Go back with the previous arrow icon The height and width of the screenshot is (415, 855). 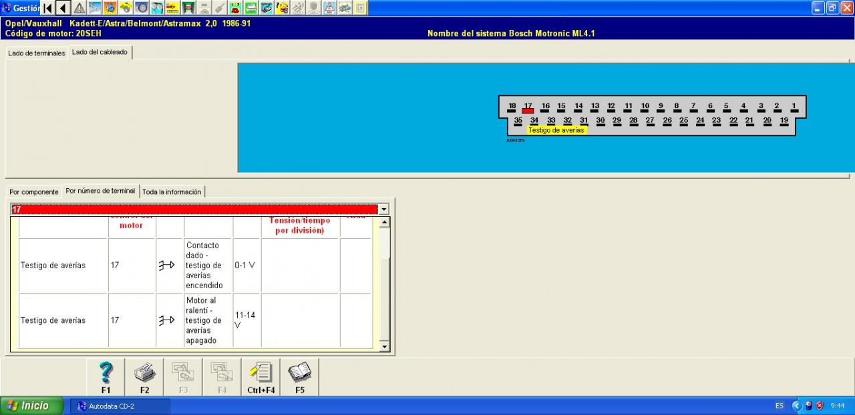pos(63,8)
